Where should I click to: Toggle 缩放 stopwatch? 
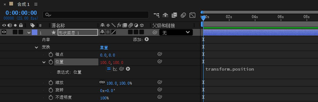[x=50, y=83]
